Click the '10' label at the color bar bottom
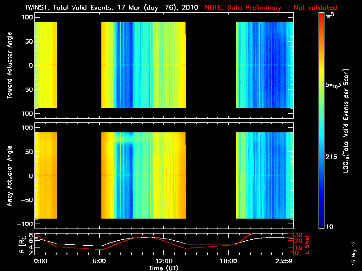 [329, 227]
